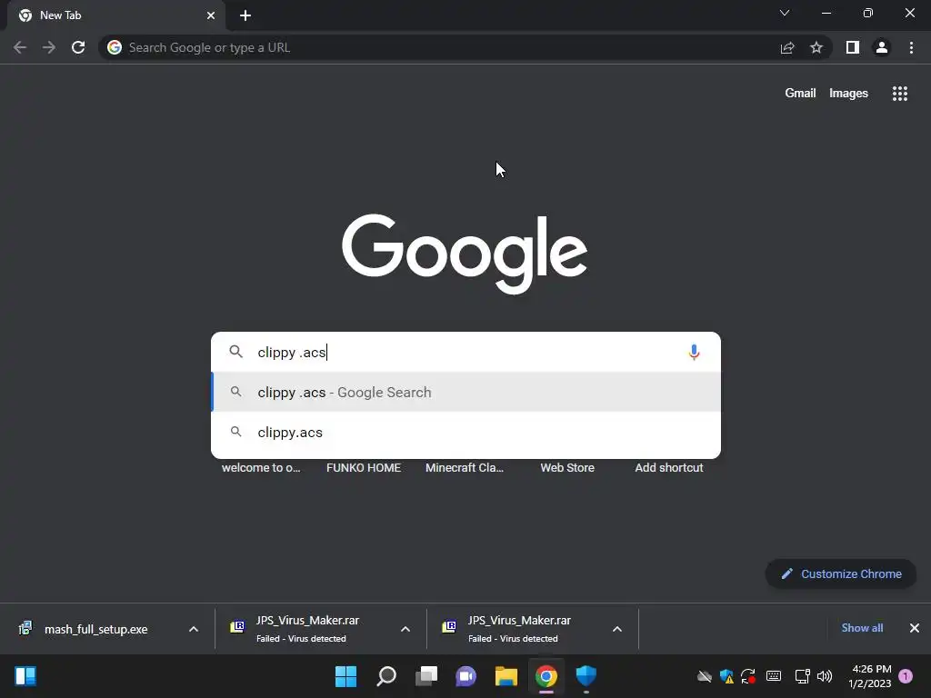Image resolution: width=931 pixels, height=698 pixels.
Task: Bookmark this tab with the star icon
Action: (x=816, y=47)
